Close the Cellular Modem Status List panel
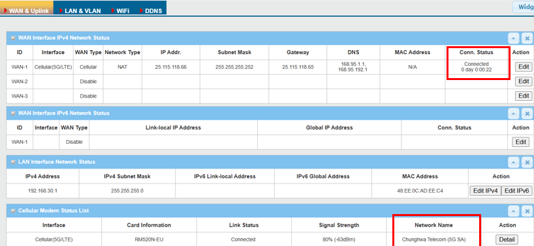The height and width of the screenshot is (246, 534). click(527, 211)
